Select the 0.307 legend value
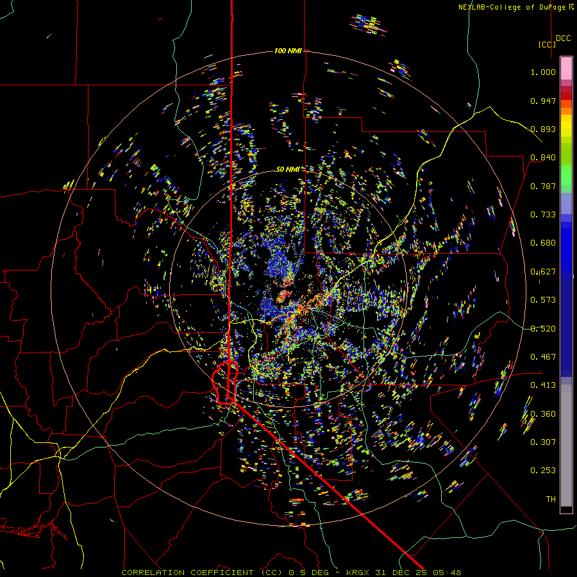The image size is (577, 577). [x=543, y=442]
